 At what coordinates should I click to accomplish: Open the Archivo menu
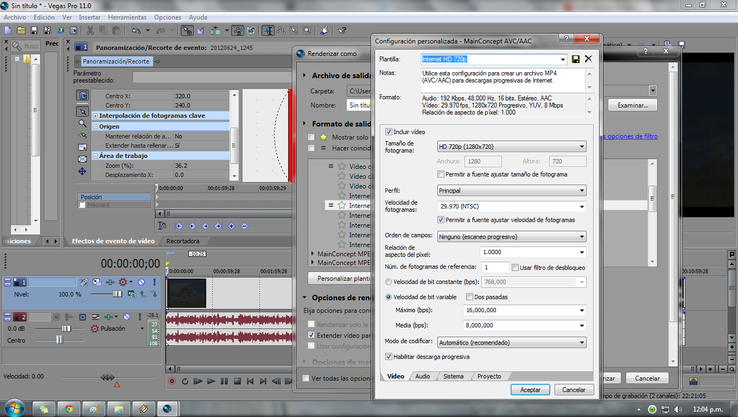coord(15,17)
